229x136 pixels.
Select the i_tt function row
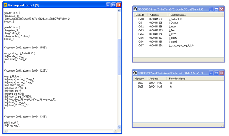(178, 87)
